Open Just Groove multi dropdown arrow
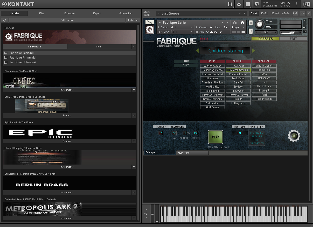Viewport: 313px width, 227px height. 158,13
